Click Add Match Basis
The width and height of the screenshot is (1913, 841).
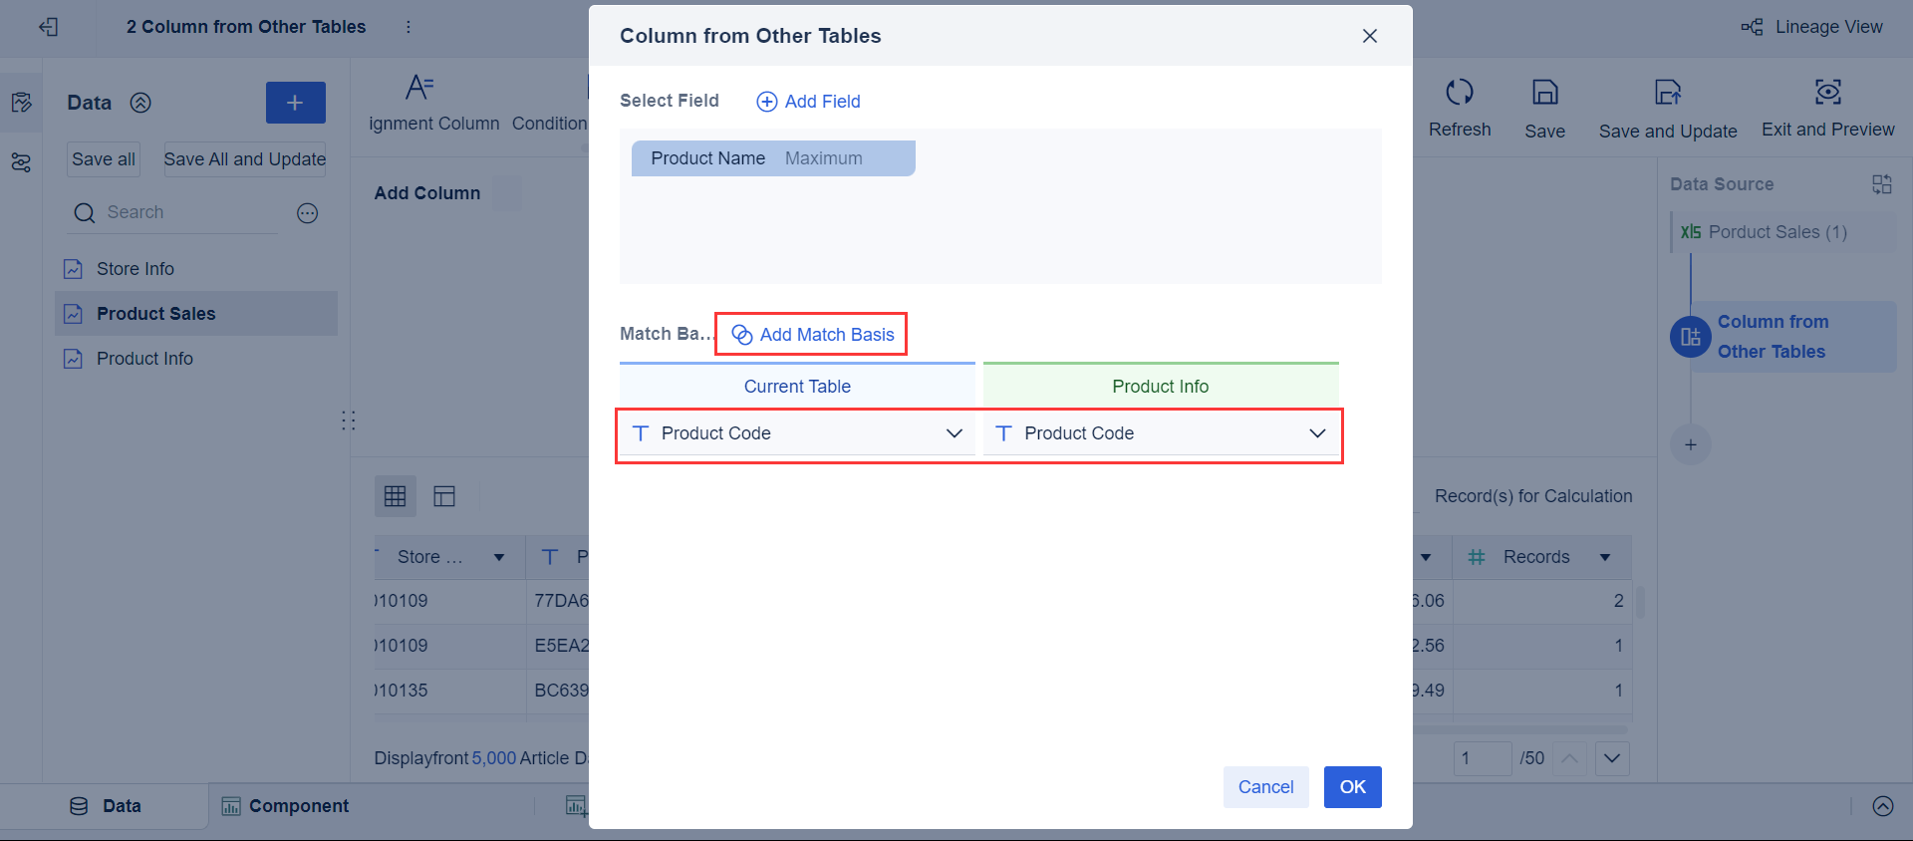[x=813, y=335]
